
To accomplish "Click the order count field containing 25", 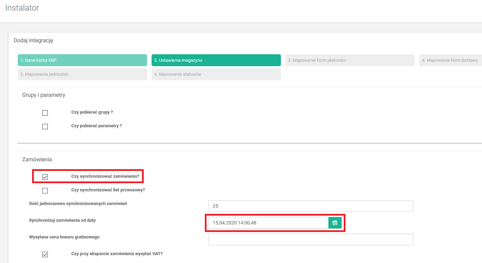I will pyautogui.click(x=311, y=206).
